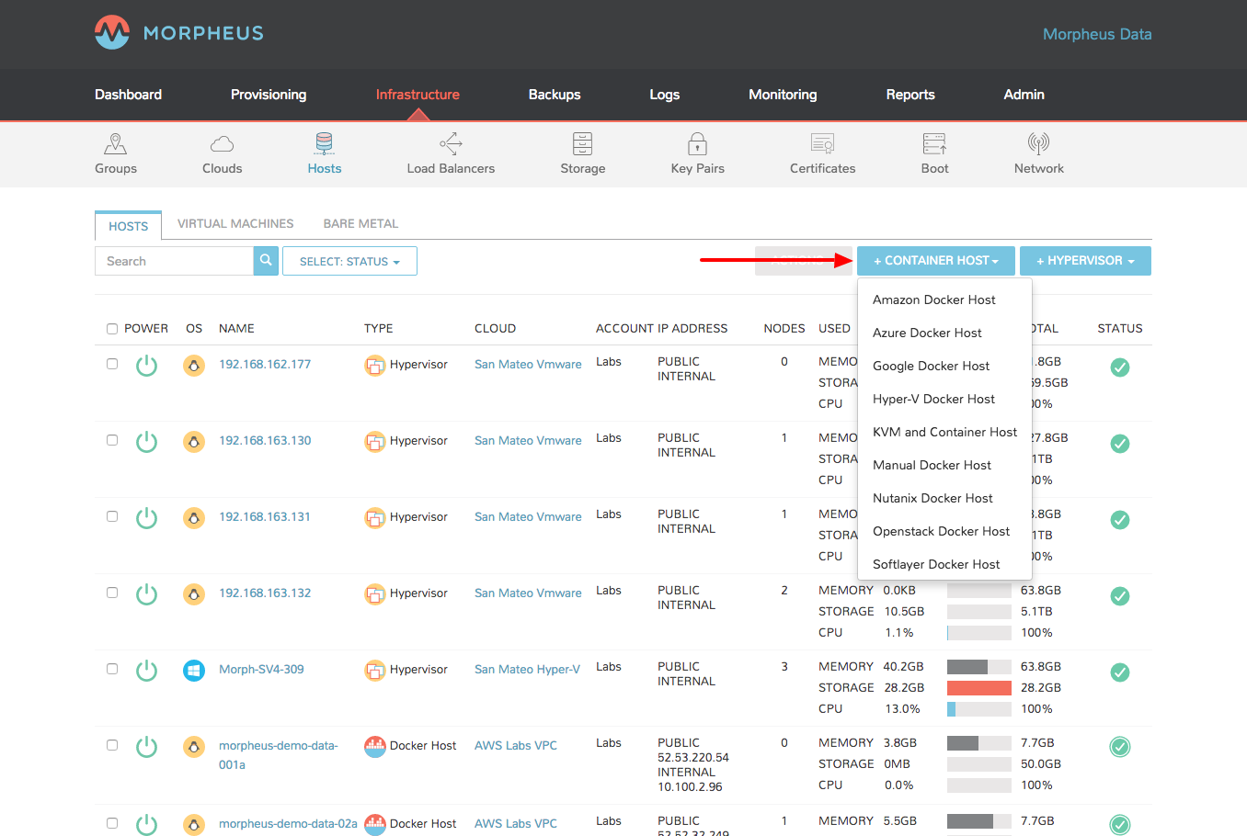Open host link 192.168.162.177

click(265, 364)
